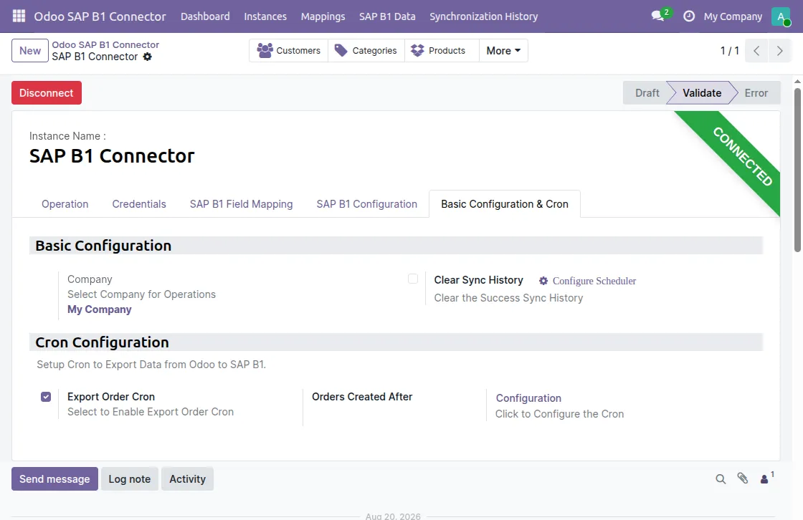The image size is (803, 520).
Task: Search messages with magnifier icon in chatter
Action: (721, 479)
